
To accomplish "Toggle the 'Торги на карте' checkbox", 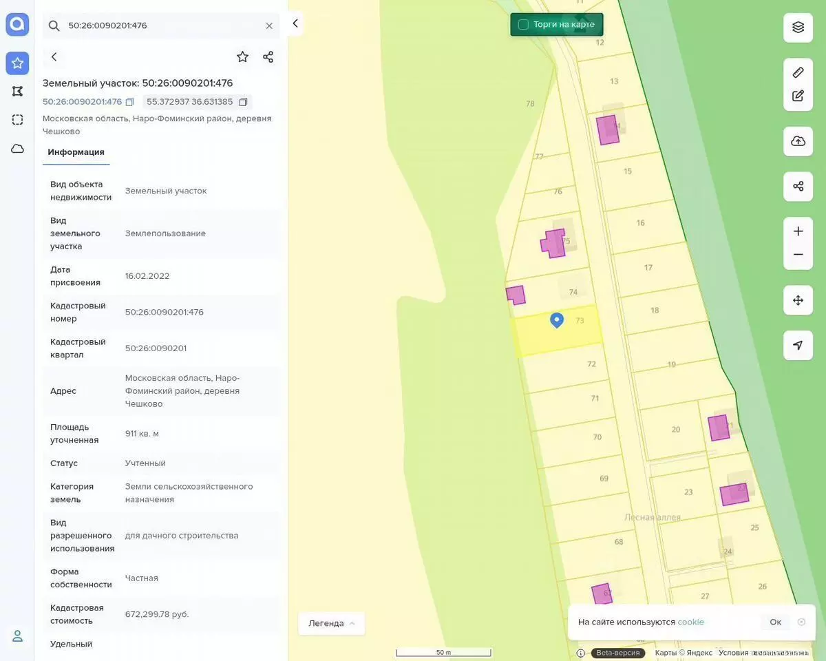I will [x=523, y=25].
